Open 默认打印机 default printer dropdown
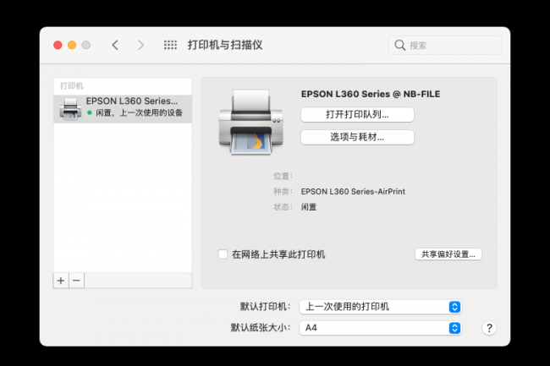 coord(380,307)
